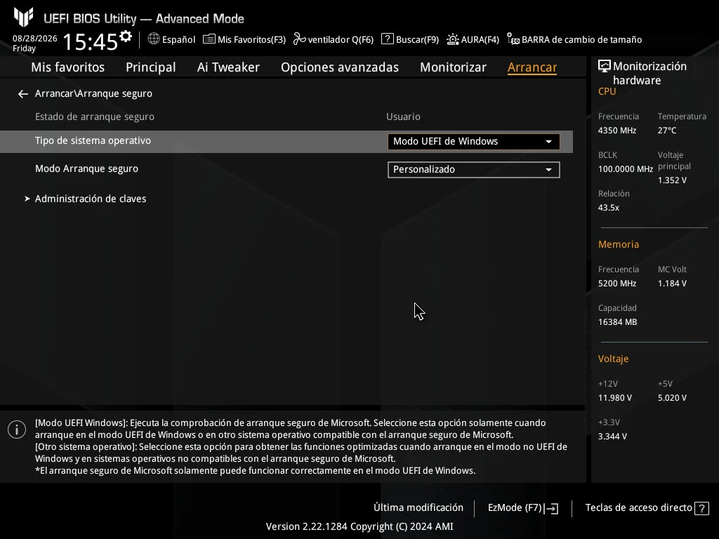Click Modo Arranque seguro label

click(x=86, y=168)
